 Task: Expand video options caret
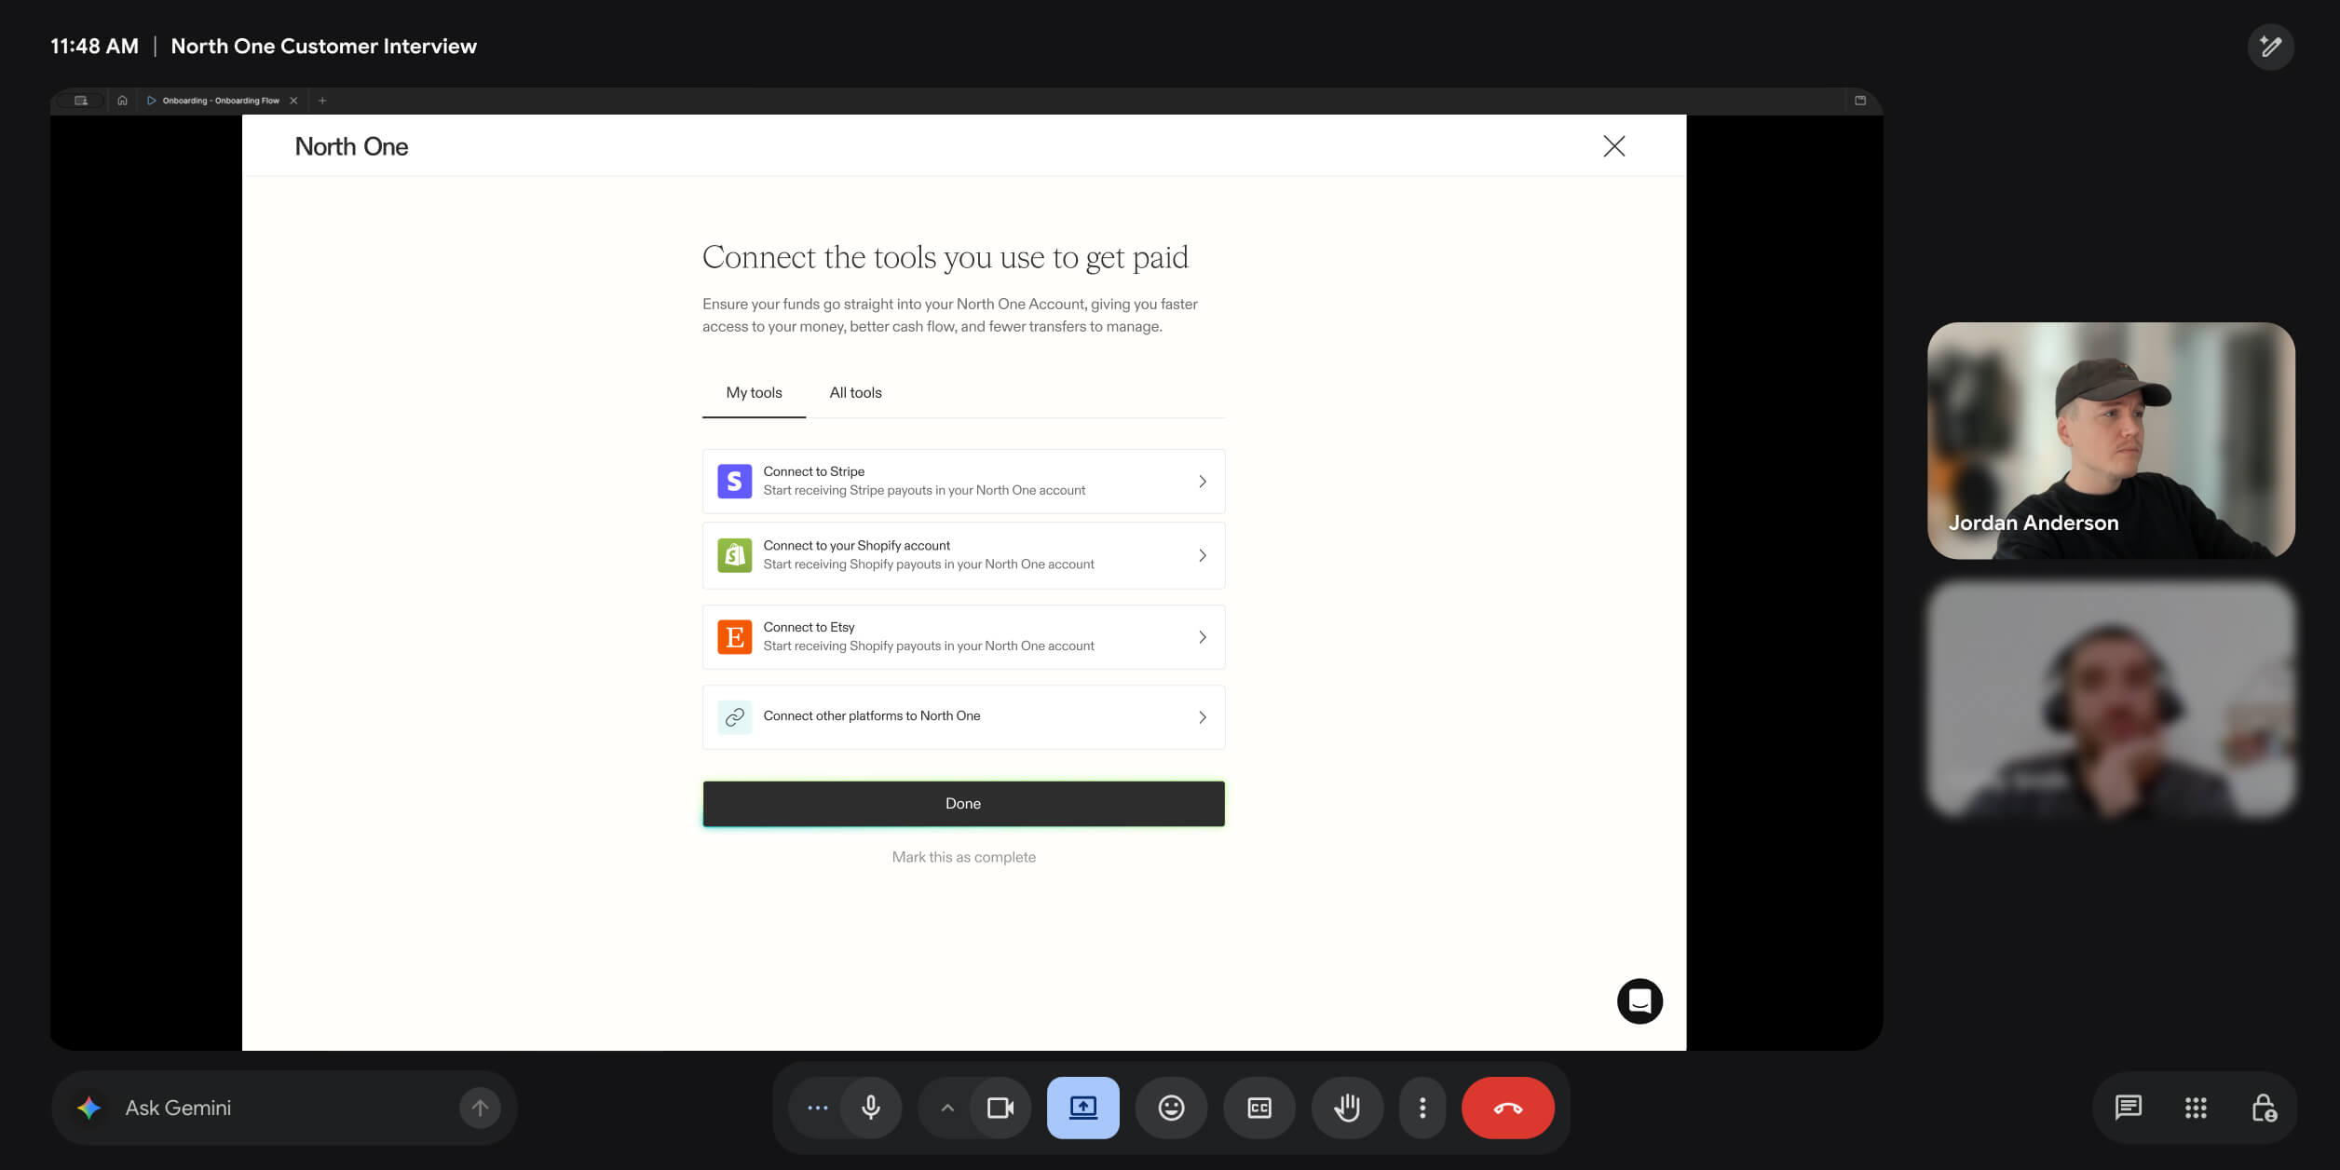tap(947, 1108)
